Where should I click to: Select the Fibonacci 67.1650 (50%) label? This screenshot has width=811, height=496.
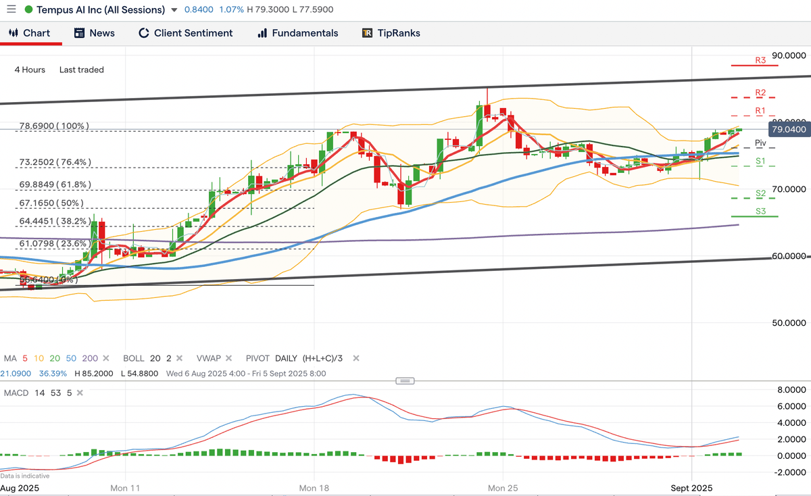tap(51, 203)
